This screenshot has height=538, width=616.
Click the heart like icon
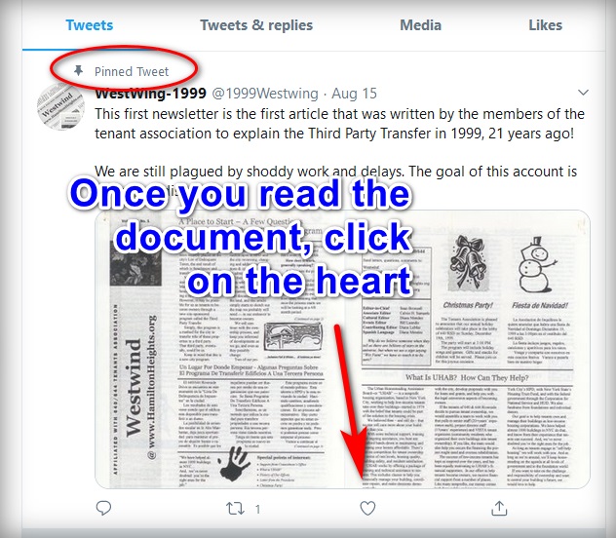(367, 509)
